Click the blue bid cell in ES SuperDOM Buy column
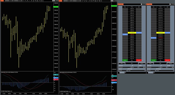 [125, 34]
